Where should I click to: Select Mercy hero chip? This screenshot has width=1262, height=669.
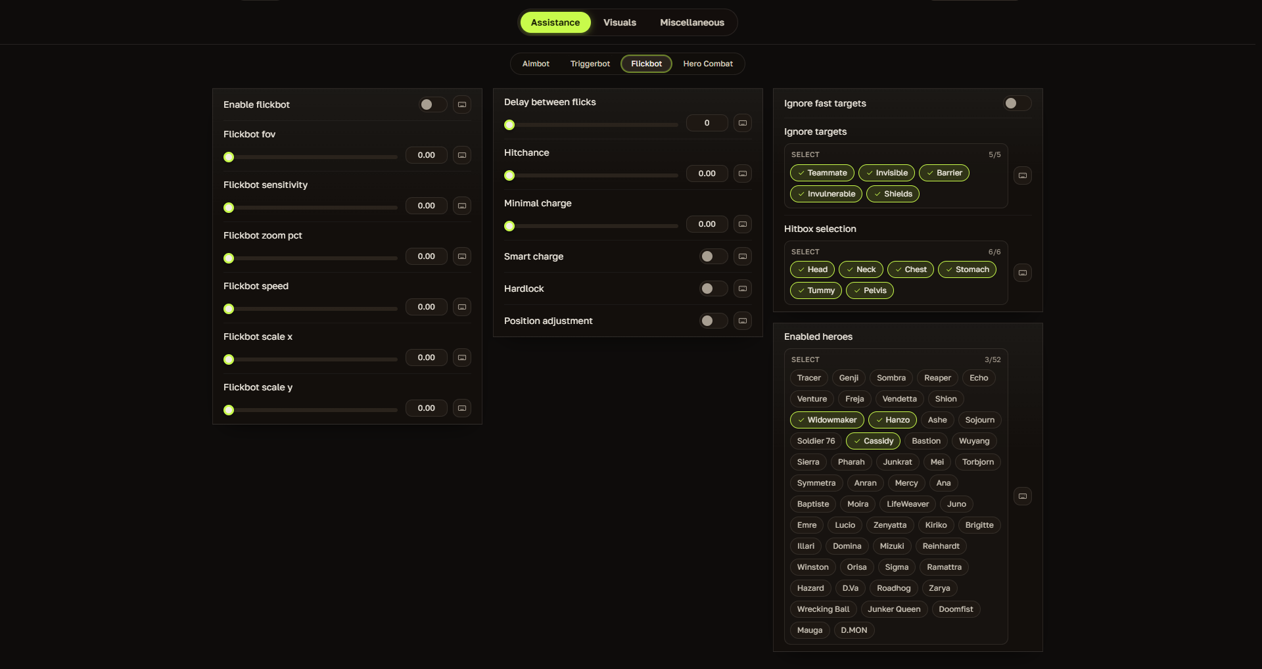click(x=906, y=483)
